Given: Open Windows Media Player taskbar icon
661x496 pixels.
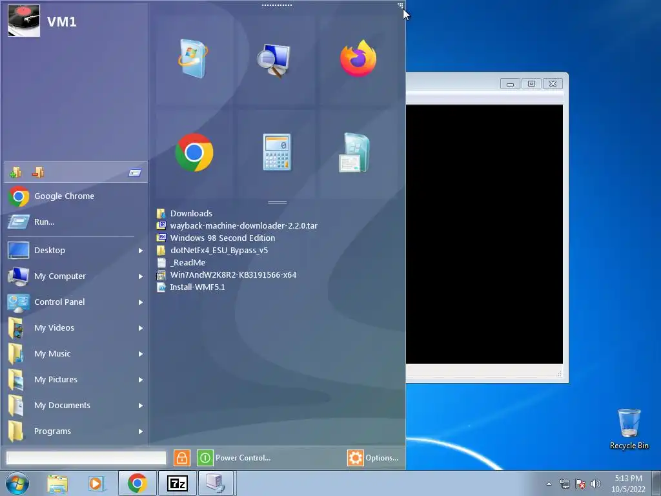Looking at the screenshot, I should (96, 484).
